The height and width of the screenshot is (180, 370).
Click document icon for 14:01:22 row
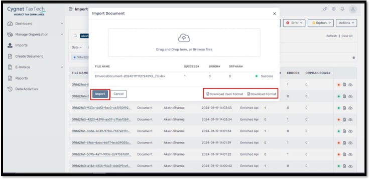tap(344, 154)
